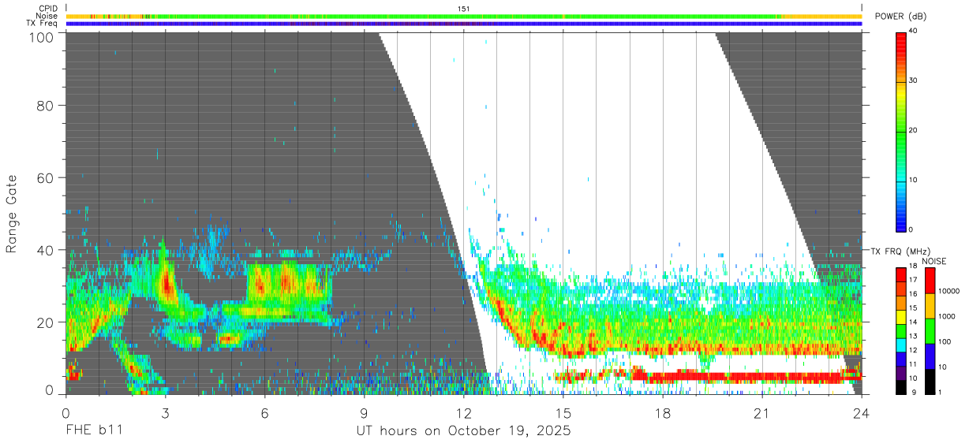
Task: Click the range gate tick label '60'
Action: click(x=45, y=177)
